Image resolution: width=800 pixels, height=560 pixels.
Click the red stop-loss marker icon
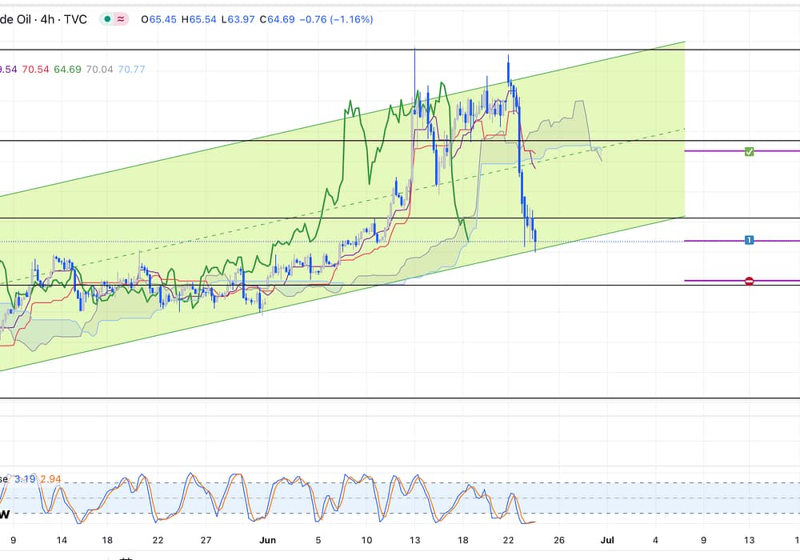click(749, 281)
